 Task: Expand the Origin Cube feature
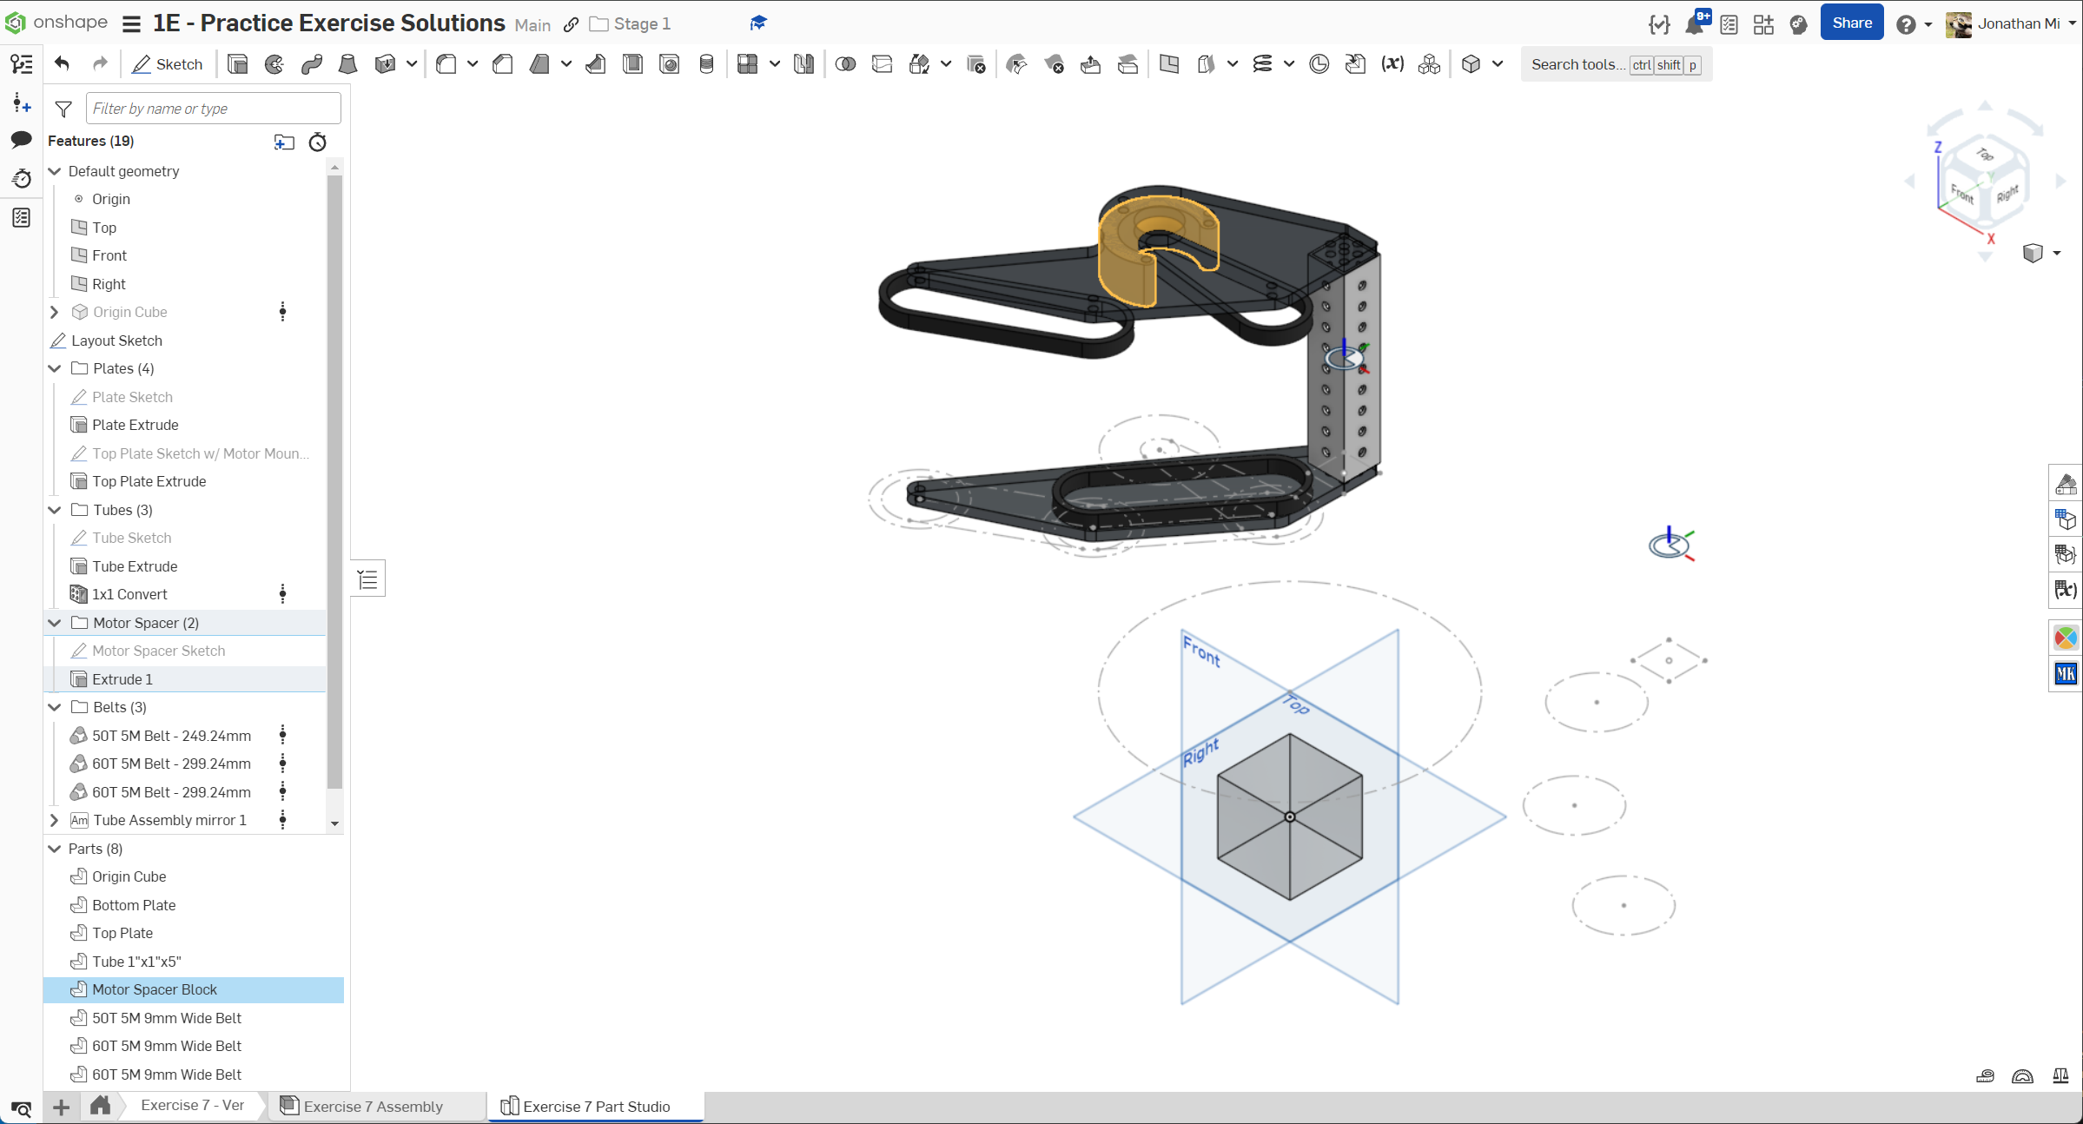click(x=55, y=312)
